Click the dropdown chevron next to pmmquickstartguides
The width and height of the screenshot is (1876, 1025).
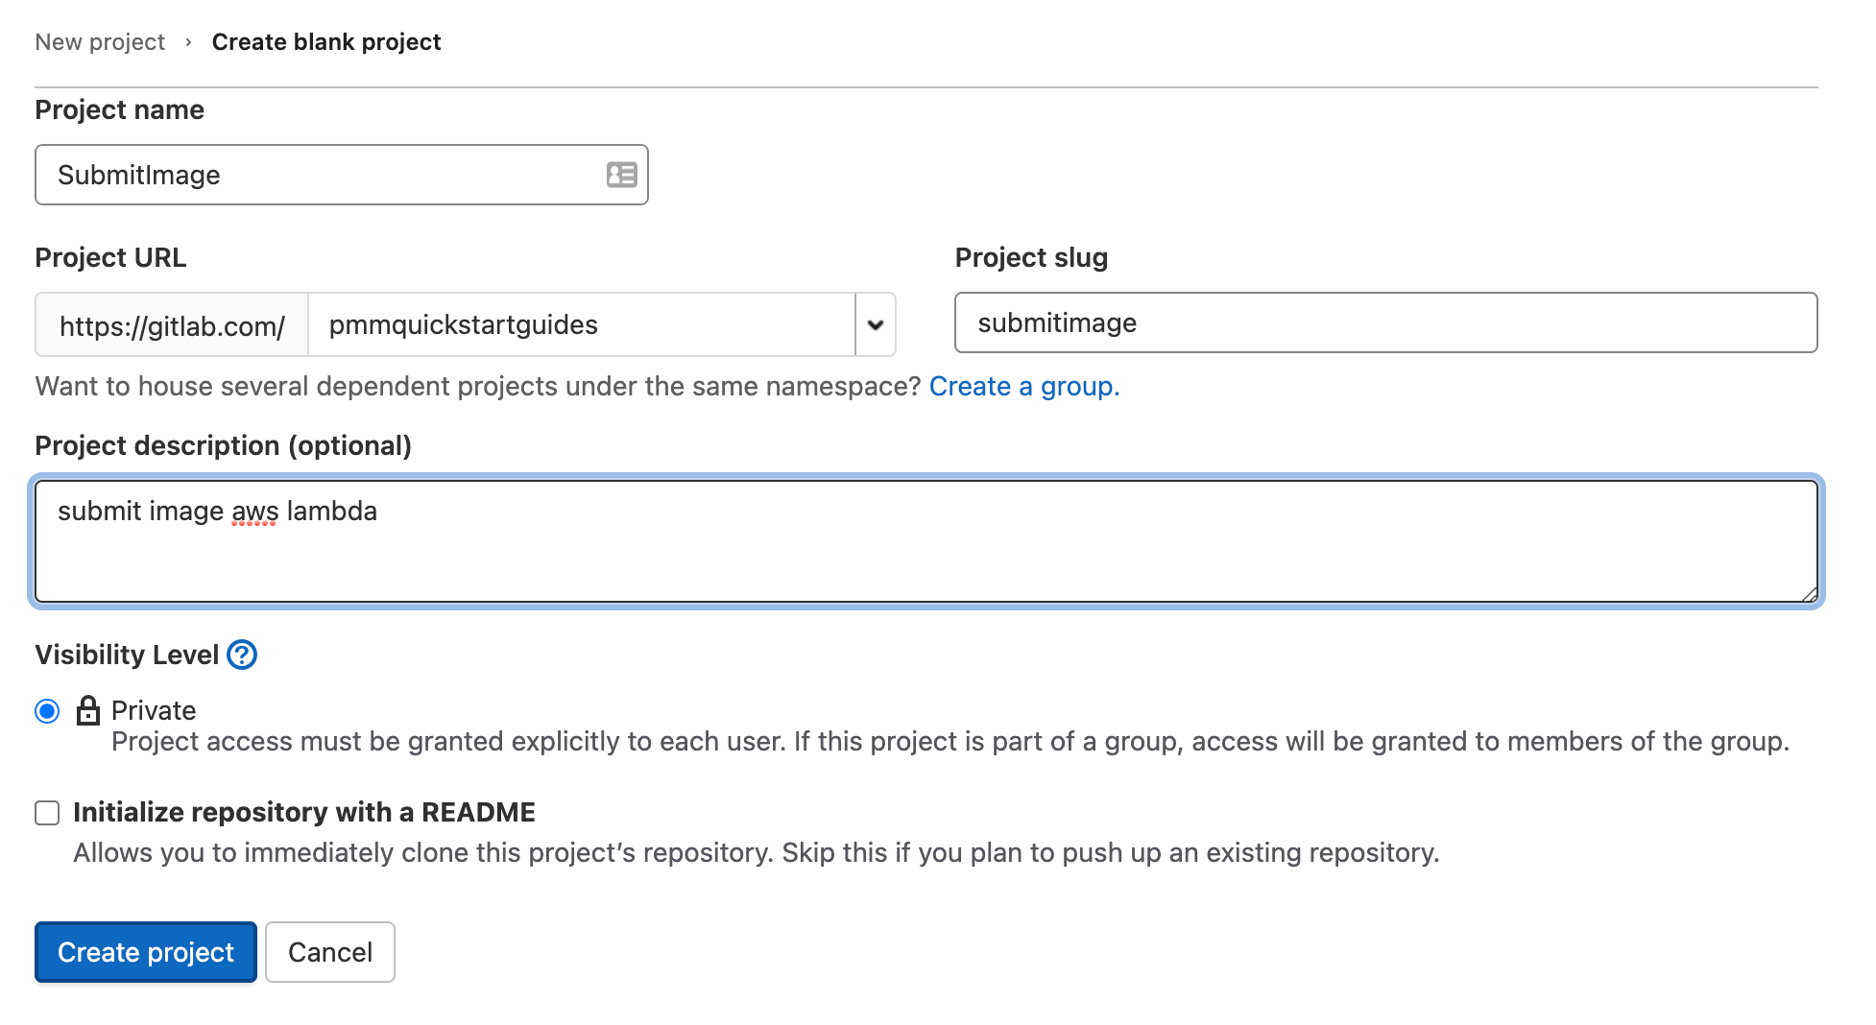(x=875, y=325)
